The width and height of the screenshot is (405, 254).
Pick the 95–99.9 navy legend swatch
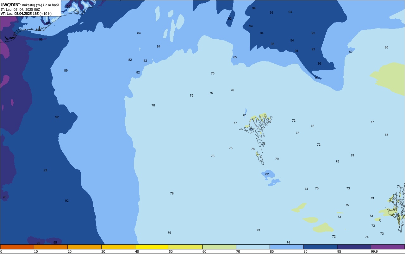pos(354,247)
